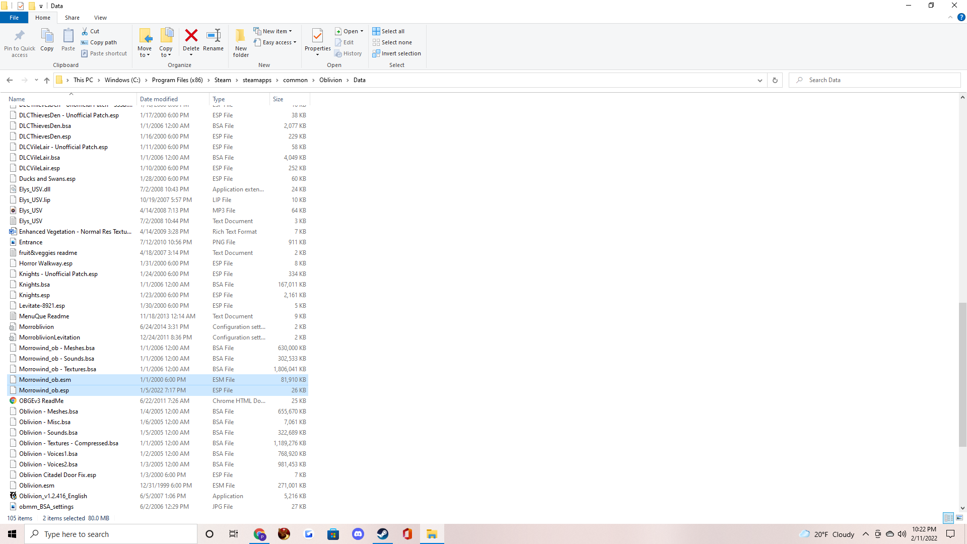Sort by Date modified column
The height and width of the screenshot is (544, 967).
tap(173, 99)
